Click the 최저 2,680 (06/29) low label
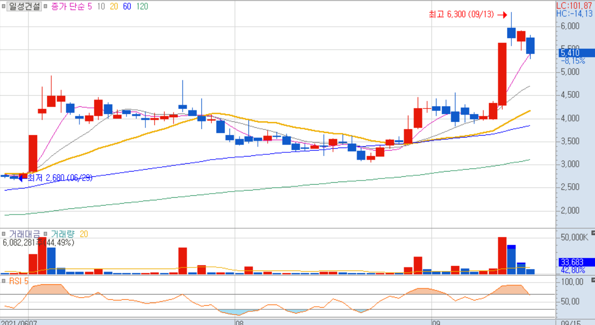595x325 pixels. pos(60,178)
